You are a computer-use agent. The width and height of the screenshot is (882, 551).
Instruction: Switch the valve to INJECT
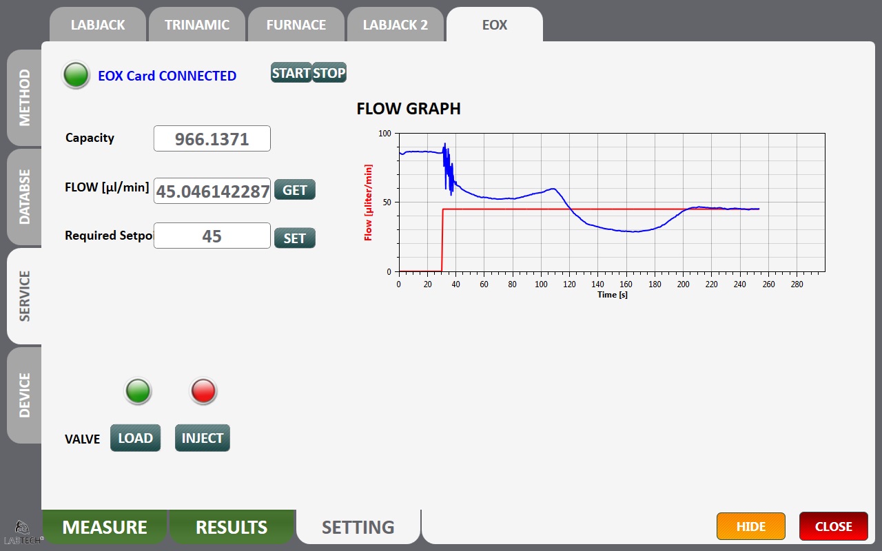pos(203,438)
